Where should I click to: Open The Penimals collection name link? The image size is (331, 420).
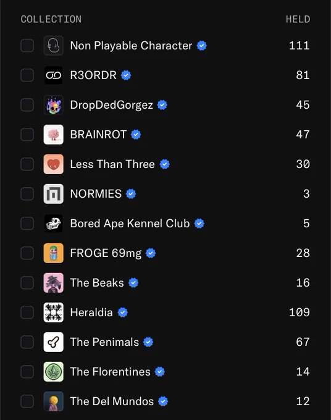pos(104,342)
